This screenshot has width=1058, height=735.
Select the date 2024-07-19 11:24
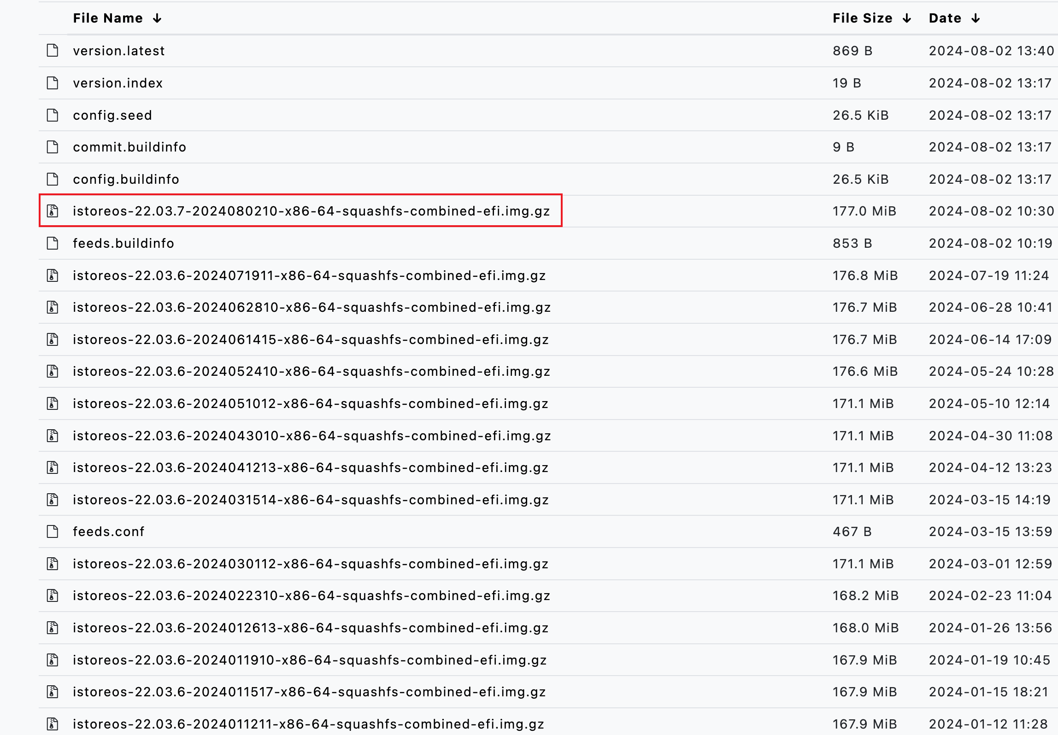[x=988, y=275]
